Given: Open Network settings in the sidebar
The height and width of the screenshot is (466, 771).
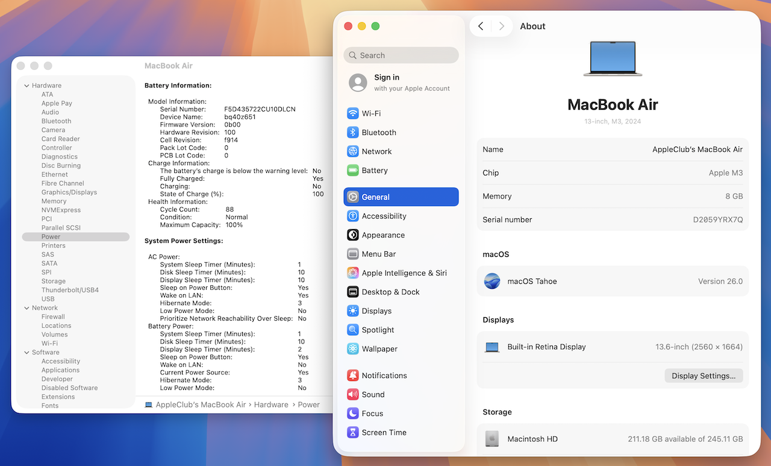Looking at the screenshot, I should click(401, 151).
